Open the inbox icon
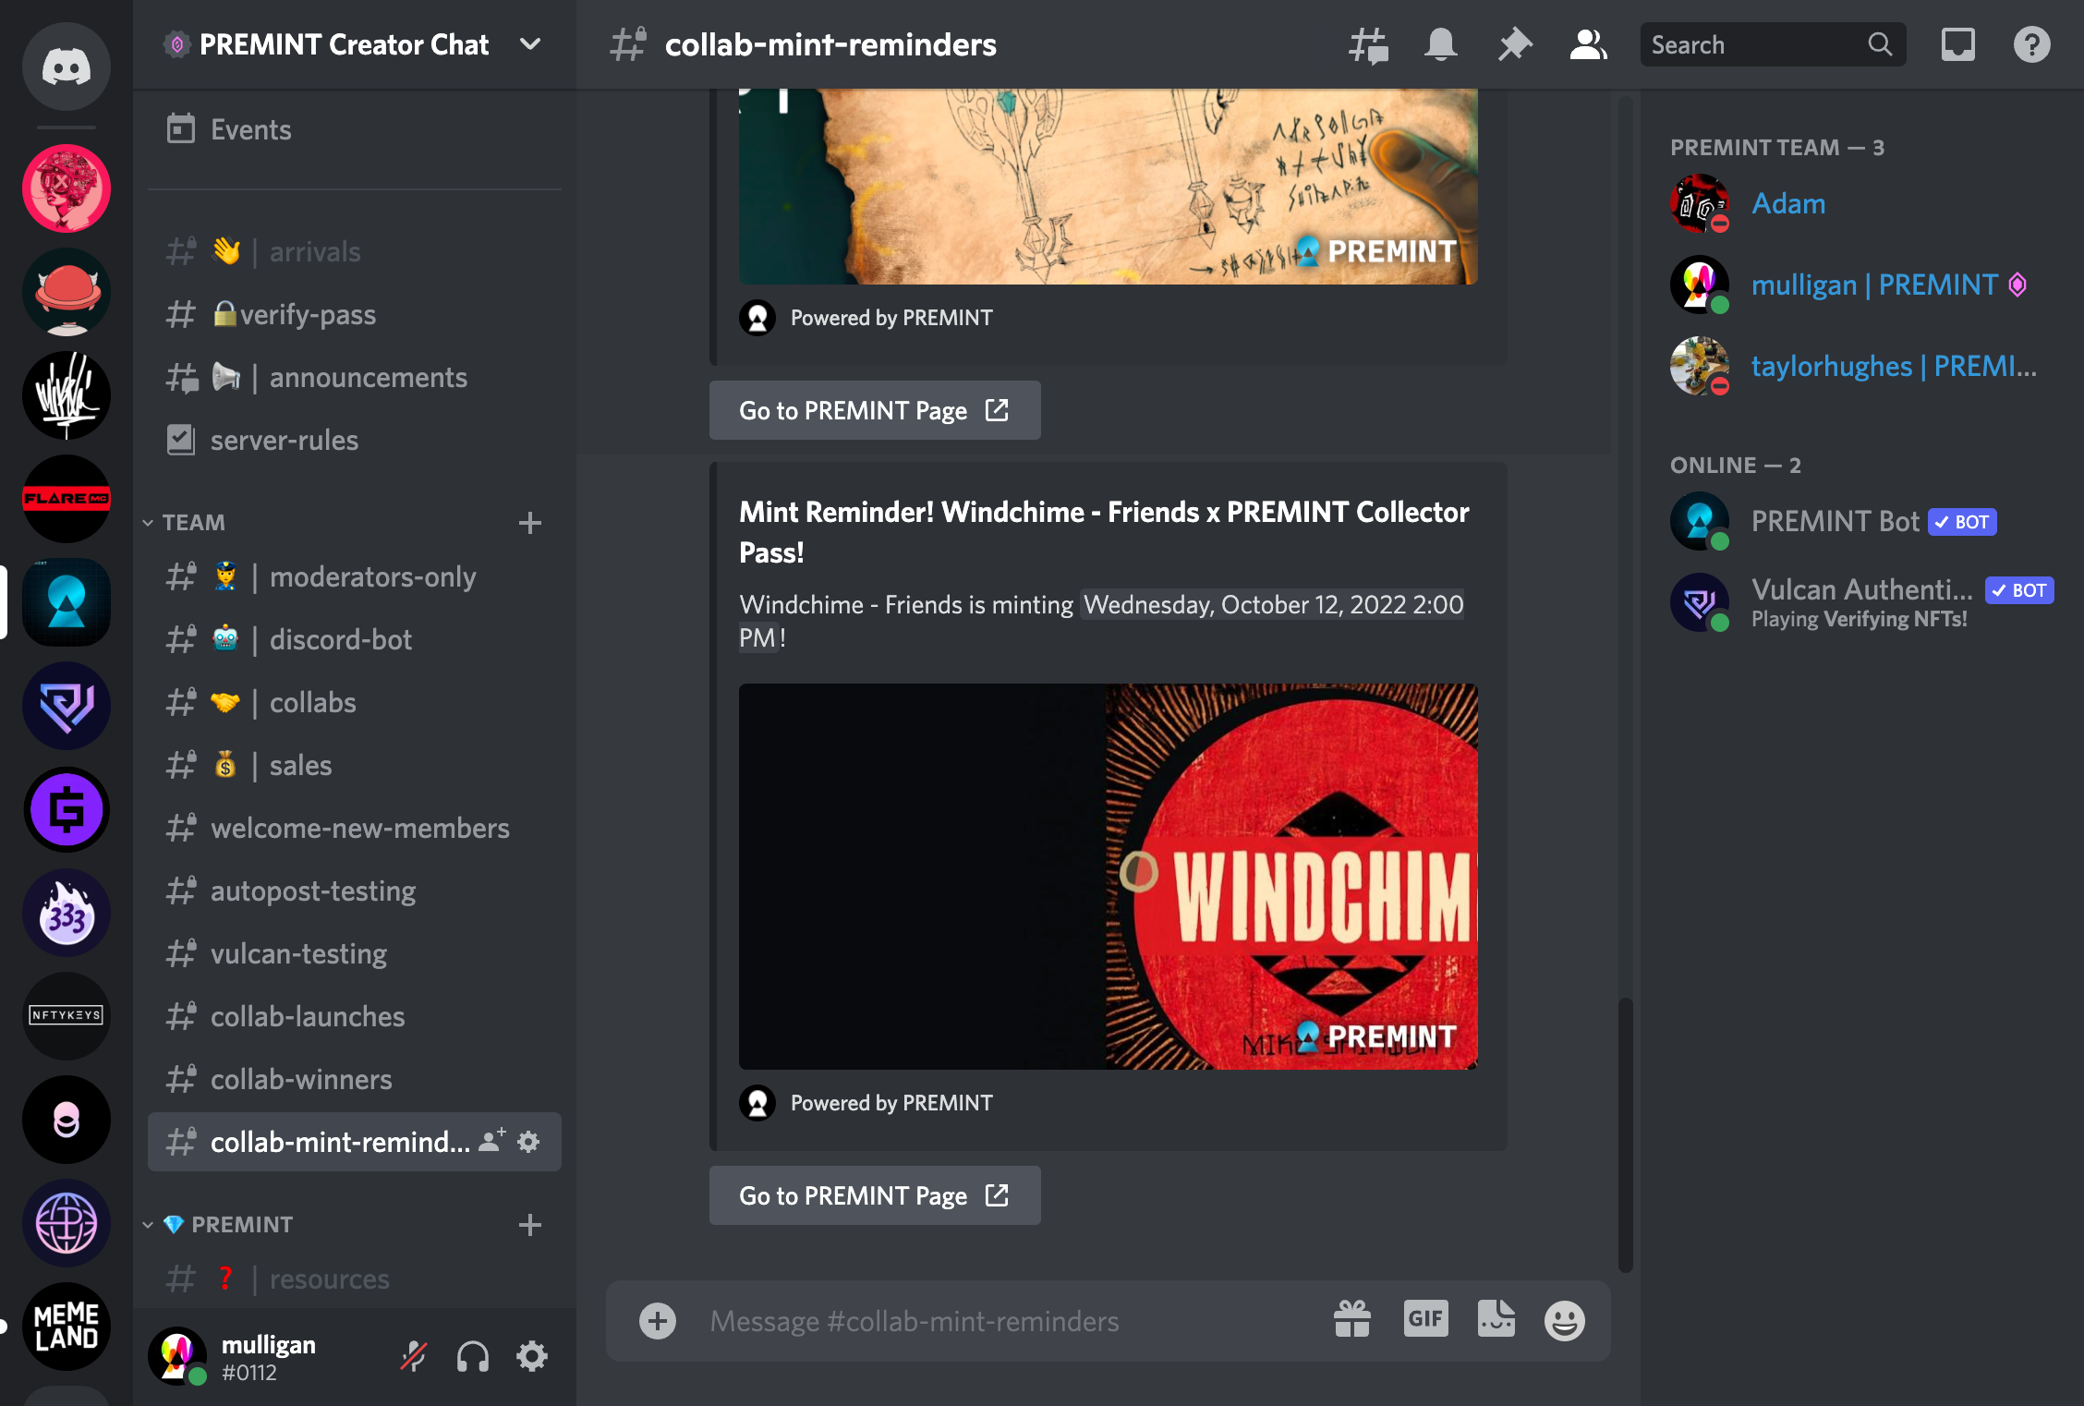This screenshot has height=1406, width=2084. tap(1958, 44)
